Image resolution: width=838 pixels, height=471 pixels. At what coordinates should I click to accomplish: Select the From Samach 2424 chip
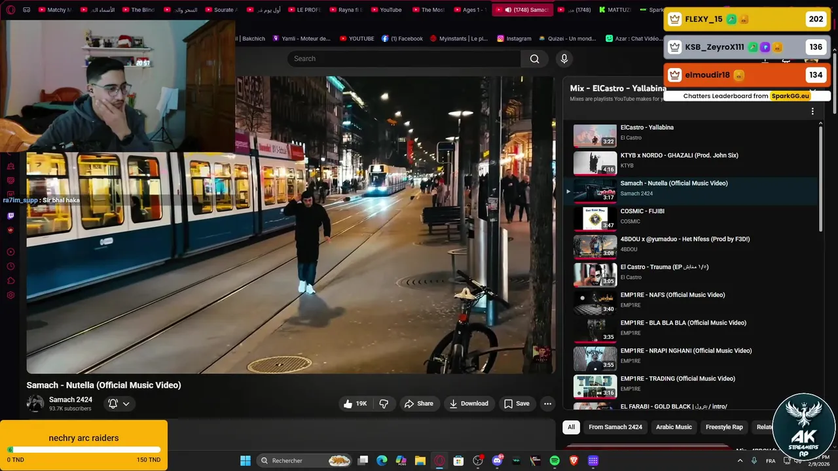point(615,427)
